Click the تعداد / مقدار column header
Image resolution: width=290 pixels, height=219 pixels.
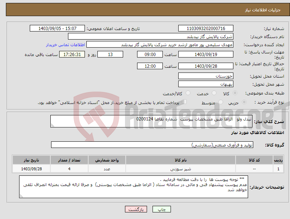tap(69, 160)
